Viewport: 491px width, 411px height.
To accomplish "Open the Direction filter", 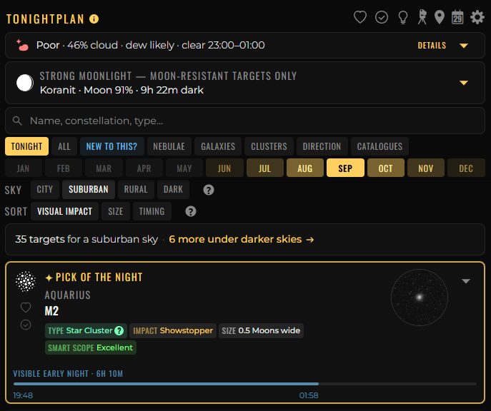I will pos(322,146).
